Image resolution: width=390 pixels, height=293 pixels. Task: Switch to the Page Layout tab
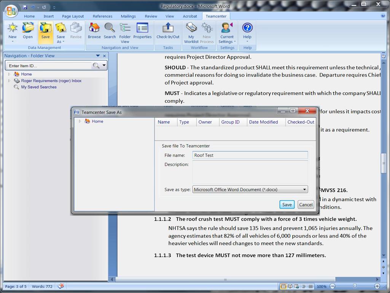click(73, 16)
